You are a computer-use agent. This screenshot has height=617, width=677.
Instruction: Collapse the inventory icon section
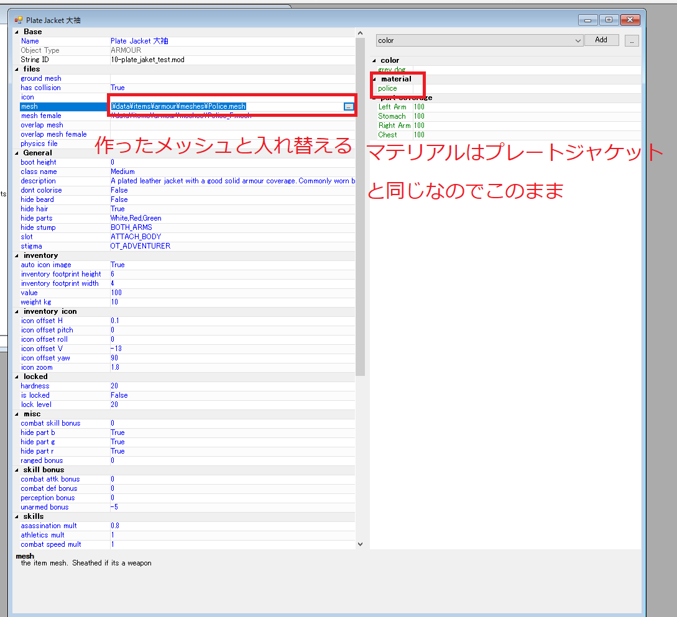17,311
